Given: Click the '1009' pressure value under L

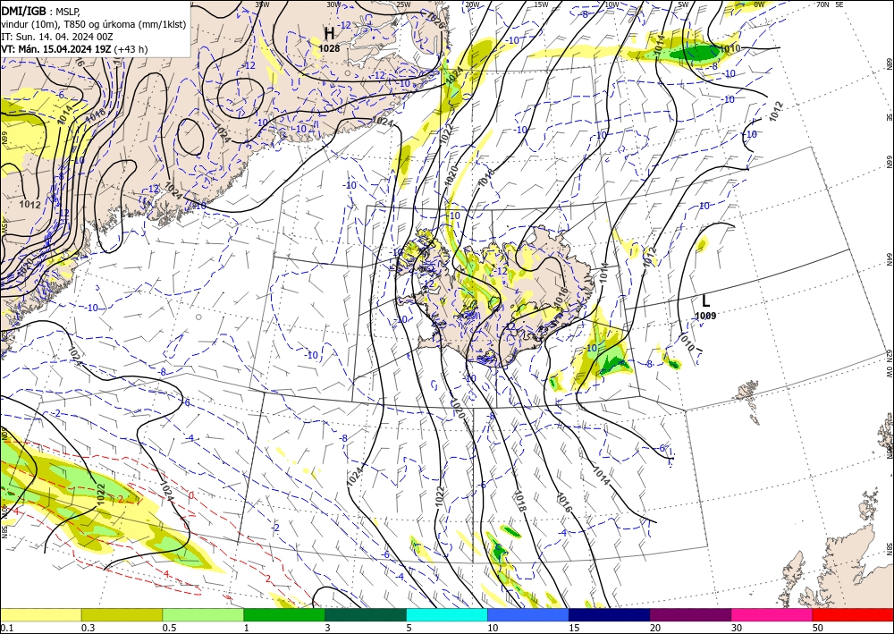Looking at the screenshot, I should (x=706, y=316).
